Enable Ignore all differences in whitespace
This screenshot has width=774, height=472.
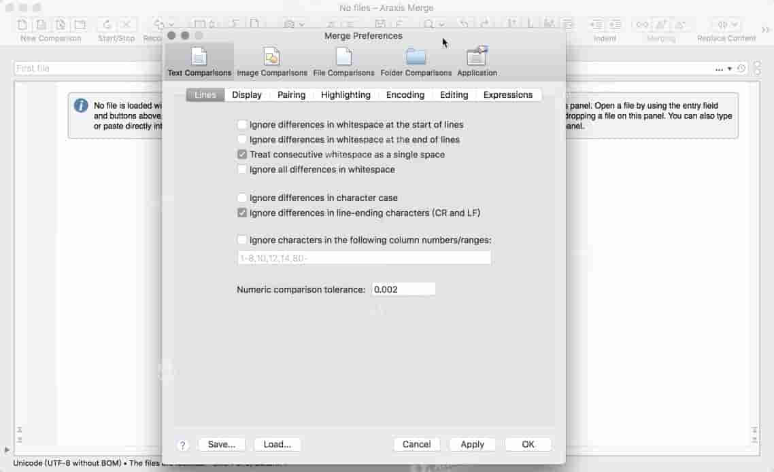click(242, 170)
